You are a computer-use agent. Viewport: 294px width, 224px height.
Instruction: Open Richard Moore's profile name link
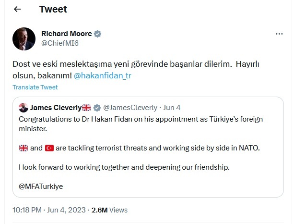pos(66,34)
